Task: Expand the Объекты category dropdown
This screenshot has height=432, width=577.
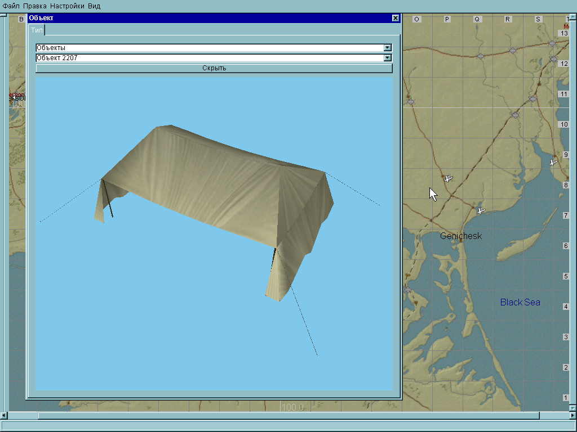Action: 387,48
